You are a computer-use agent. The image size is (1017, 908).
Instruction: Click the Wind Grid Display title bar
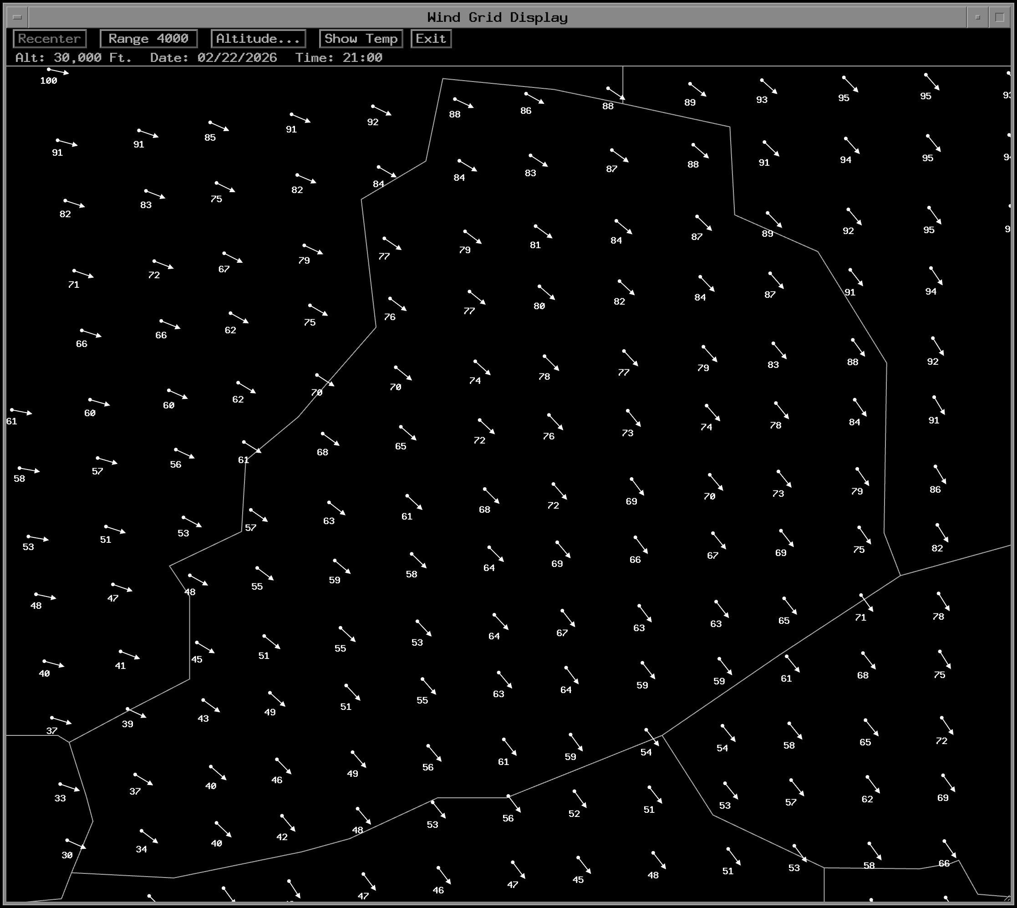[497, 17]
